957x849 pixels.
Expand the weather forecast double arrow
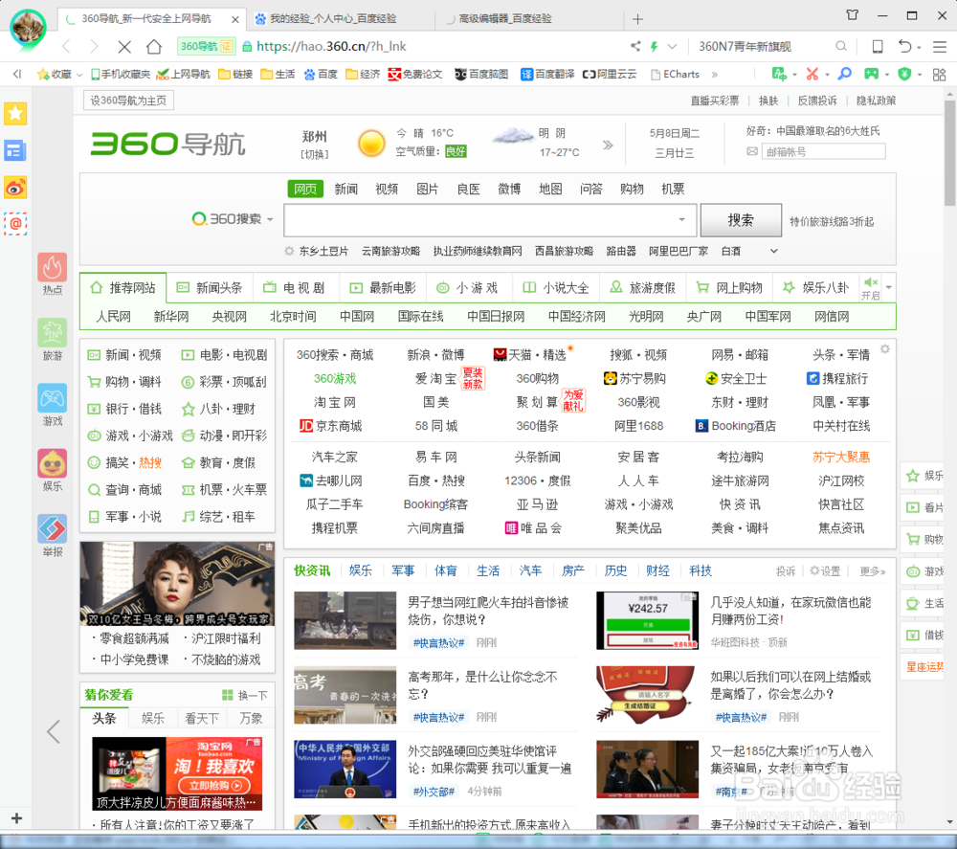[608, 145]
